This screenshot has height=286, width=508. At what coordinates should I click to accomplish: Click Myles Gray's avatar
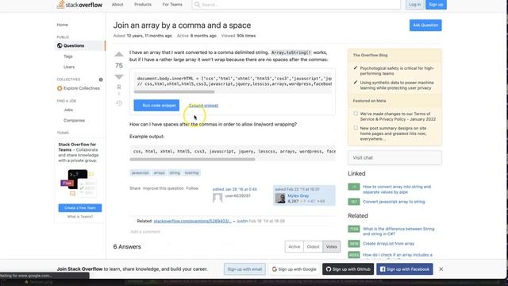[x=280, y=198]
